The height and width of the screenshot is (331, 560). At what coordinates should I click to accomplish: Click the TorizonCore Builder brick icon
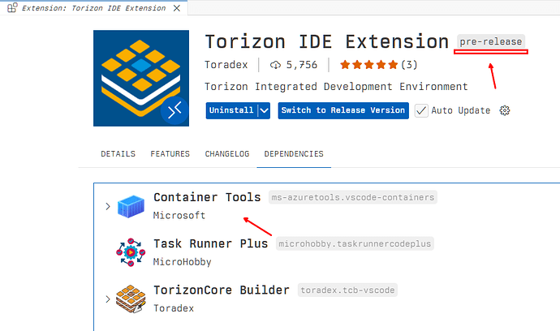131,299
